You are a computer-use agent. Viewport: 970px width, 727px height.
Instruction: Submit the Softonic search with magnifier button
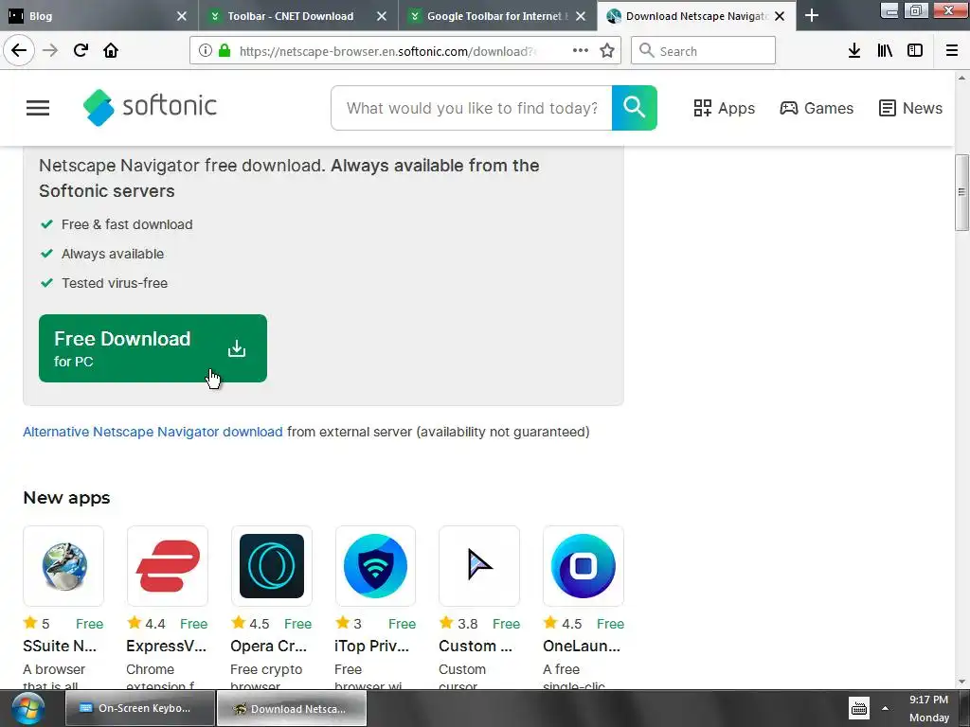point(634,108)
